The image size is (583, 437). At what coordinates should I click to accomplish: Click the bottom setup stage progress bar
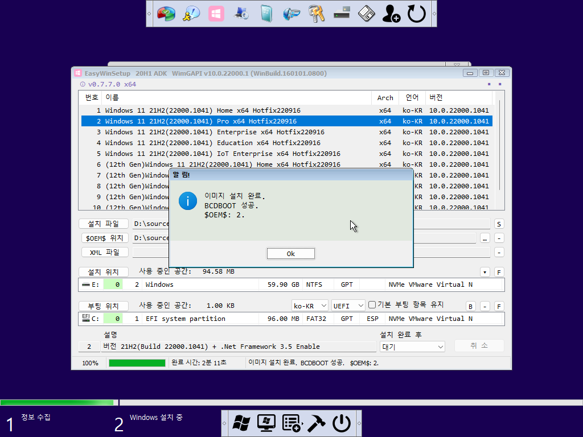click(291, 402)
